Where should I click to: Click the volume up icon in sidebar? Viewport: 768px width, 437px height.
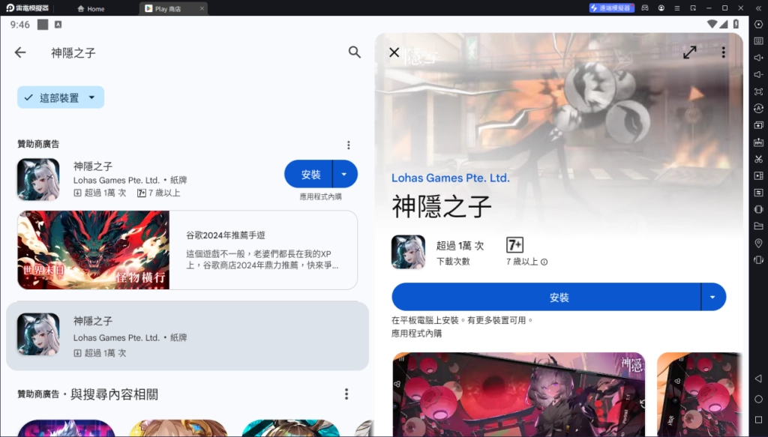click(x=758, y=58)
